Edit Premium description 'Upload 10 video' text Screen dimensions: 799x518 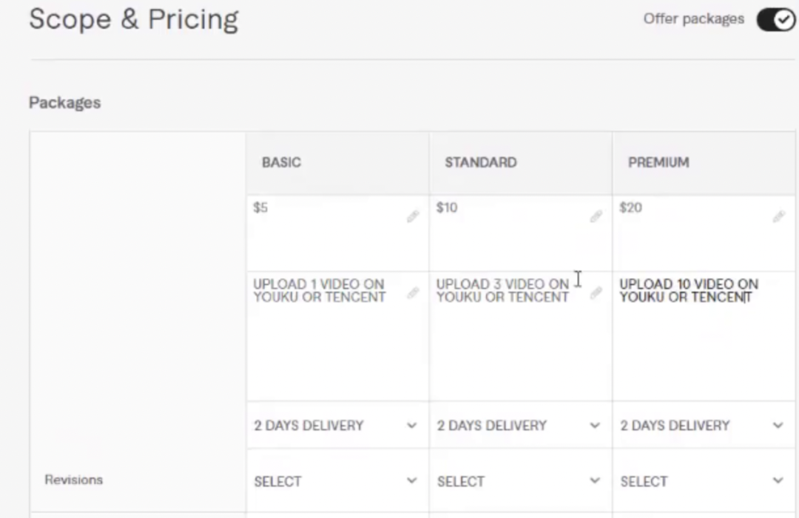tap(689, 290)
